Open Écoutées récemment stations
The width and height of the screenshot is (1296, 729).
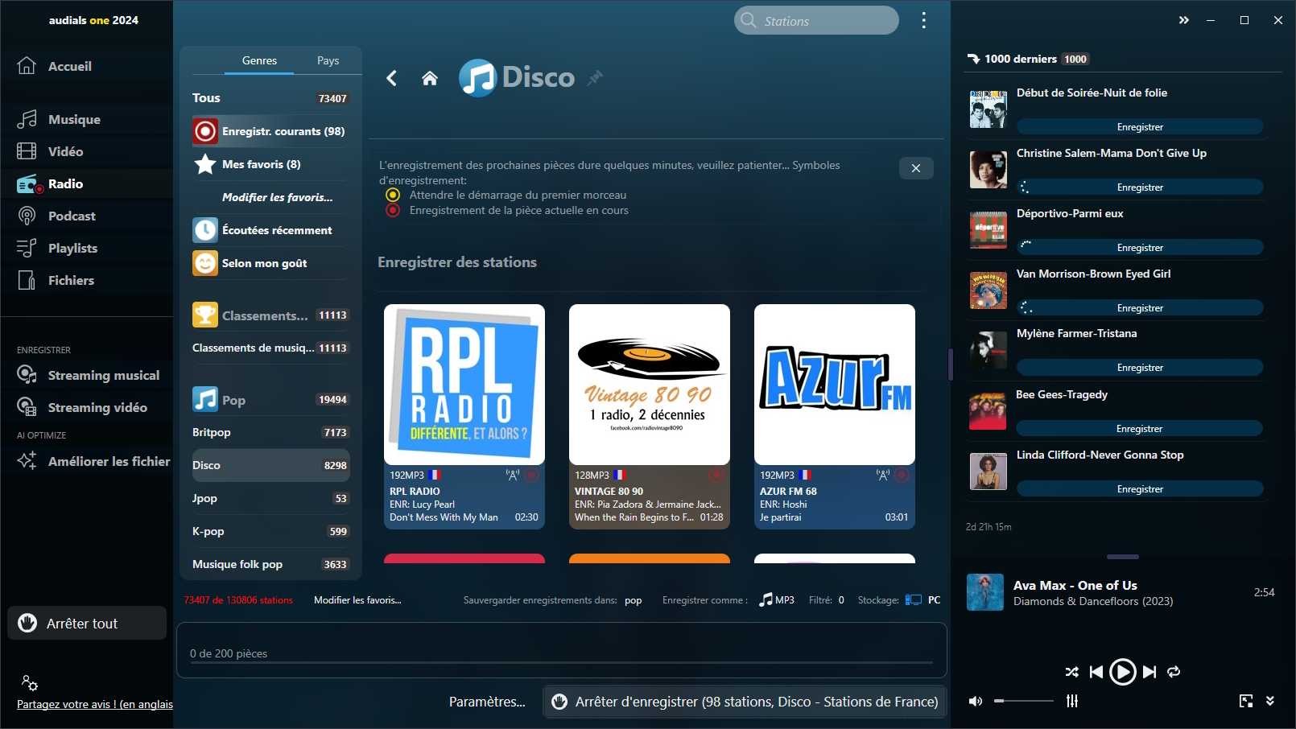point(271,230)
